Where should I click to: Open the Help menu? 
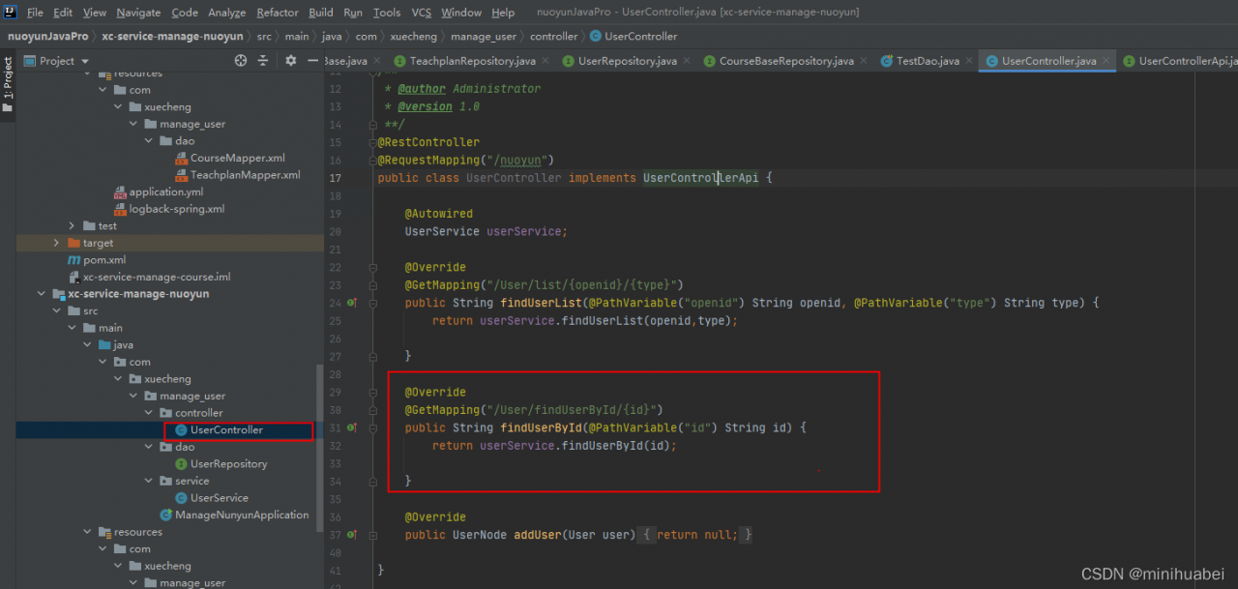(x=503, y=13)
